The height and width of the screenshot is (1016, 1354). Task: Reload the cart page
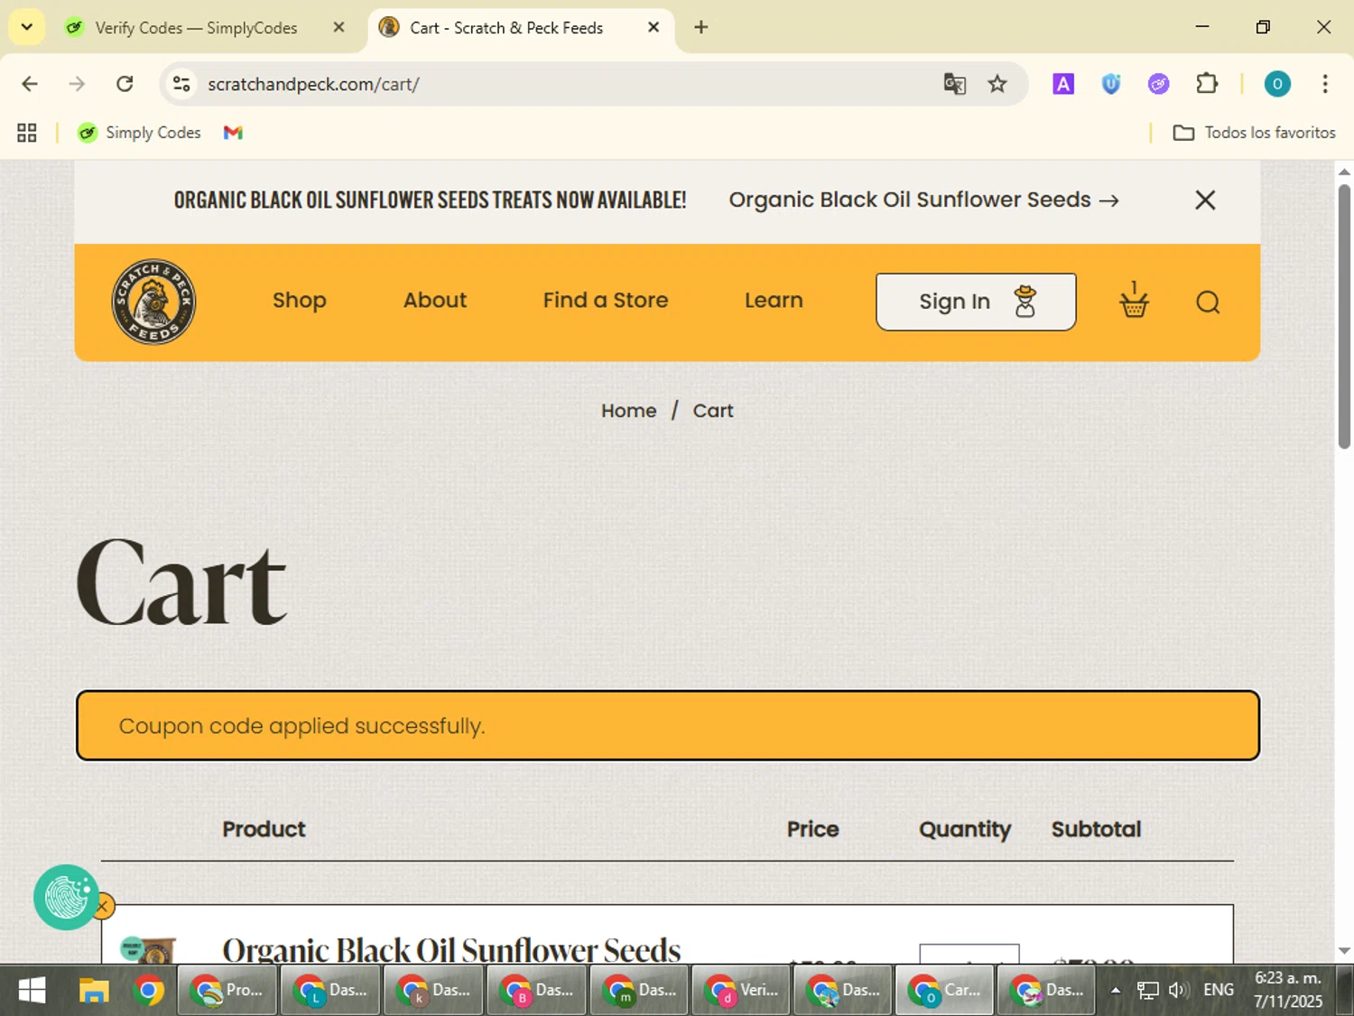point(125,84)
